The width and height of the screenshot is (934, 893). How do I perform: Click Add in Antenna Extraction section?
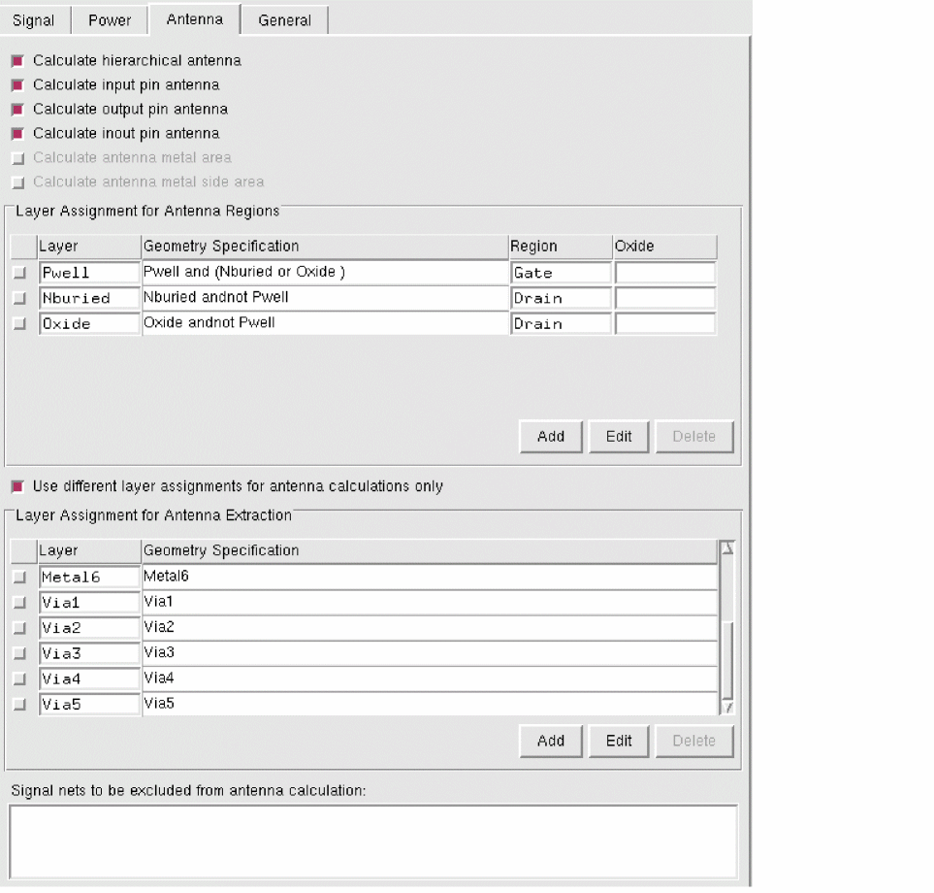point(550,741)
